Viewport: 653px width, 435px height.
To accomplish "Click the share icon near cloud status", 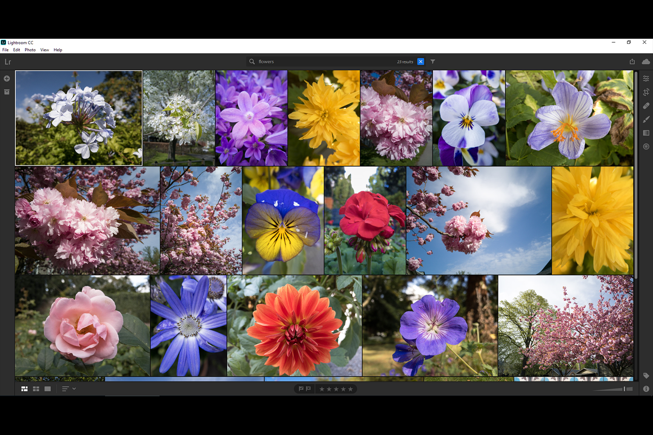I will 632,61.
